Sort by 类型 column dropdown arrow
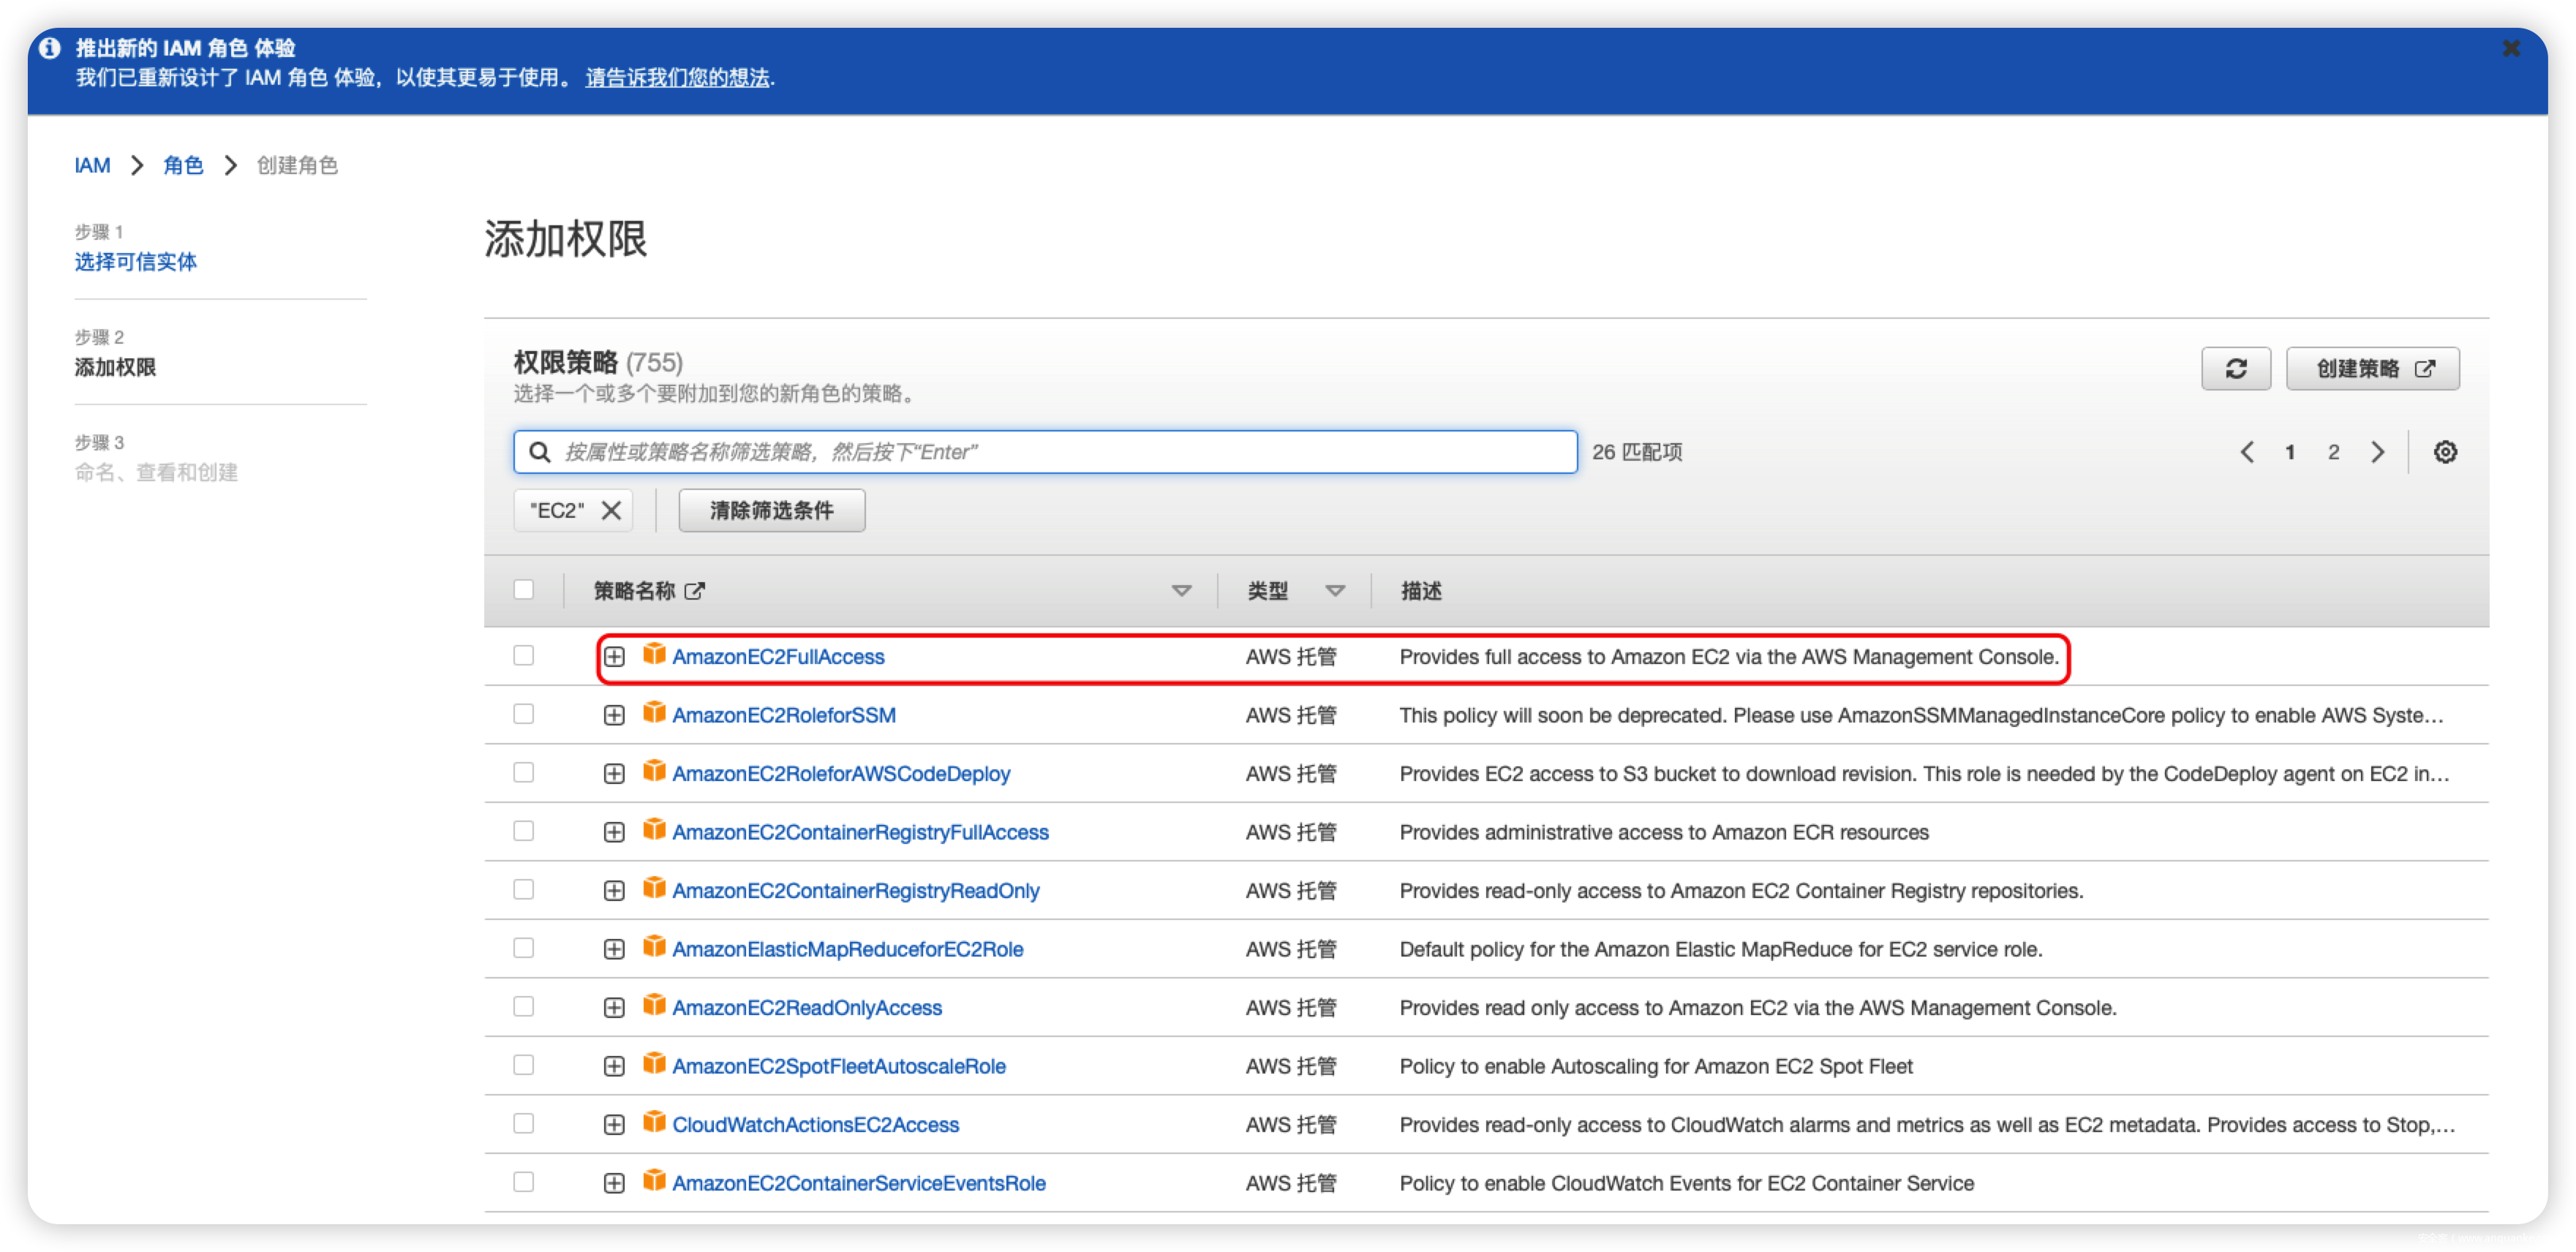The image size is (2576, 1252). 1334,591
